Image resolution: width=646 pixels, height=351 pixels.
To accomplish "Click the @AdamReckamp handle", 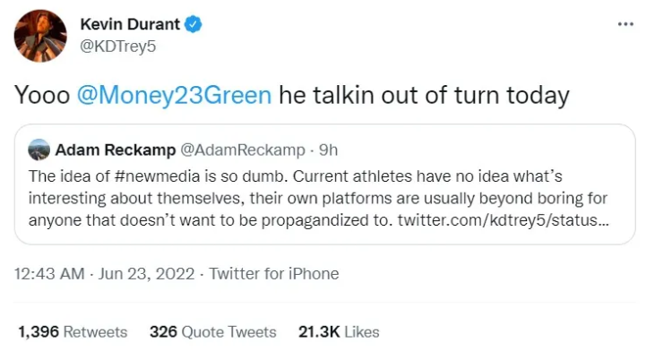I will (243, 150).
